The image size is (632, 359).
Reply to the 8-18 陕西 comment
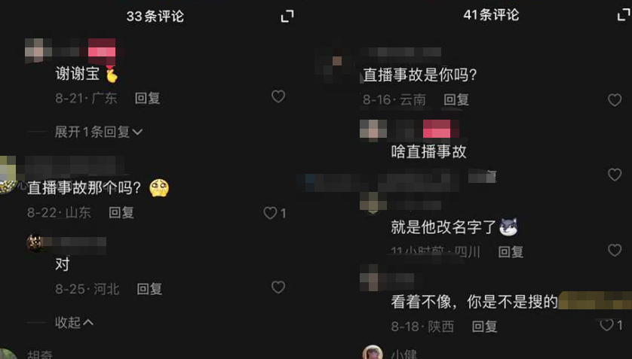click(484, 327)
